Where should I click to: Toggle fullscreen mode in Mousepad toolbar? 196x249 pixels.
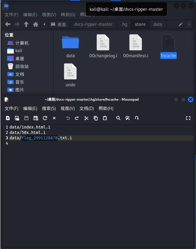(188, 118)
